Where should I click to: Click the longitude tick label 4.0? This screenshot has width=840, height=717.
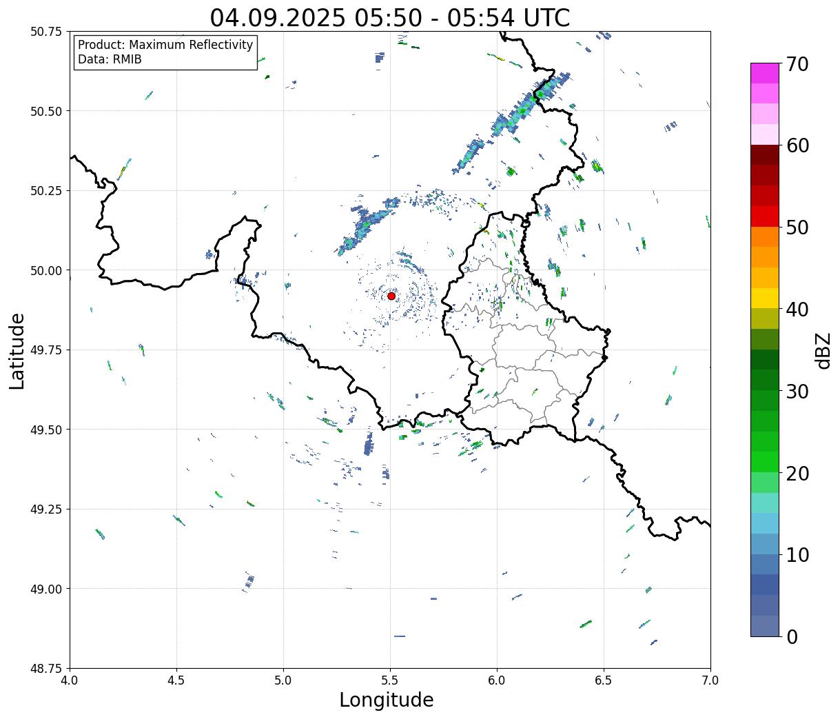[x=70, y=680]
